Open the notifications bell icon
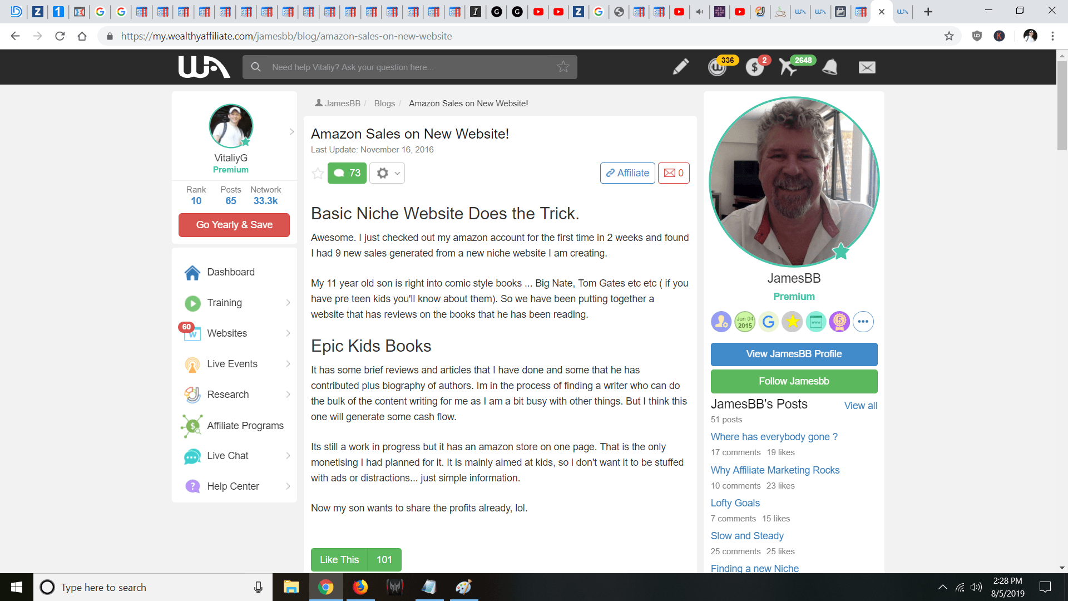Image resolution: width=1068 pixels, height=601 pixels. [830, 67]
